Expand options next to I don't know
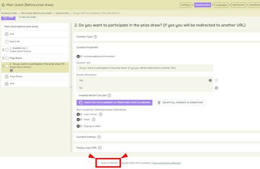Image resolution: width=260 pixels, height=169 pixels. point(101,114)
